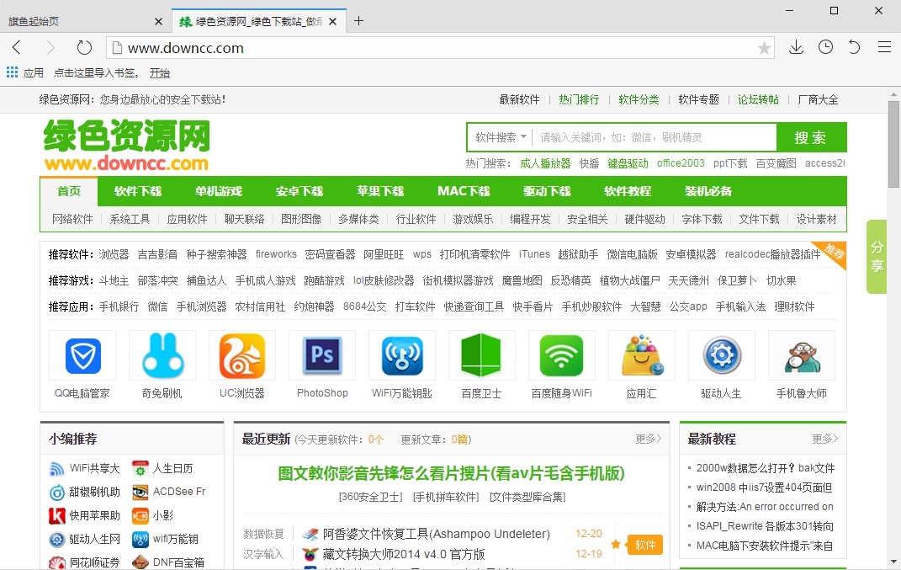Open the QQ电脑管家 download icon
Image resolution: width=901 pixels, height=570 pixels.
pyautogui.click(x=82, y=354)
